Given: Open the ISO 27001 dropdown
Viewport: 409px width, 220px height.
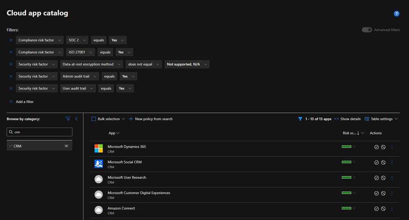Looking at the screenshot, I should point(80,52).
